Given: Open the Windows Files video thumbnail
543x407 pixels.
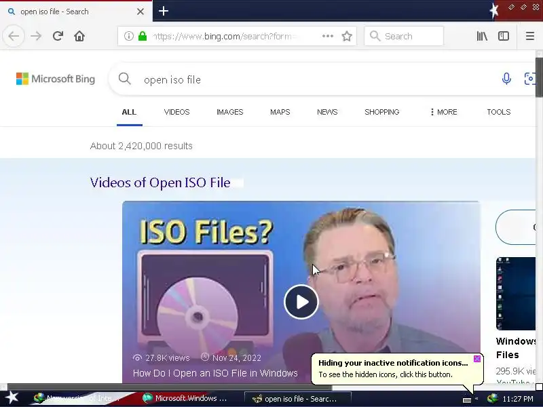Looking at the screenshot, I should pos(516,294).
